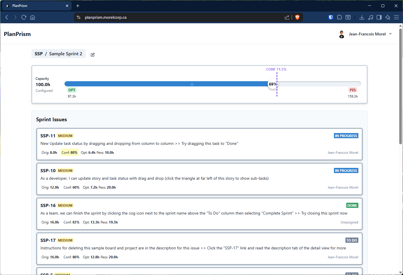Click the user avatar picture
The height and width of the screenshot is (275, 403).
coord(342,34)
